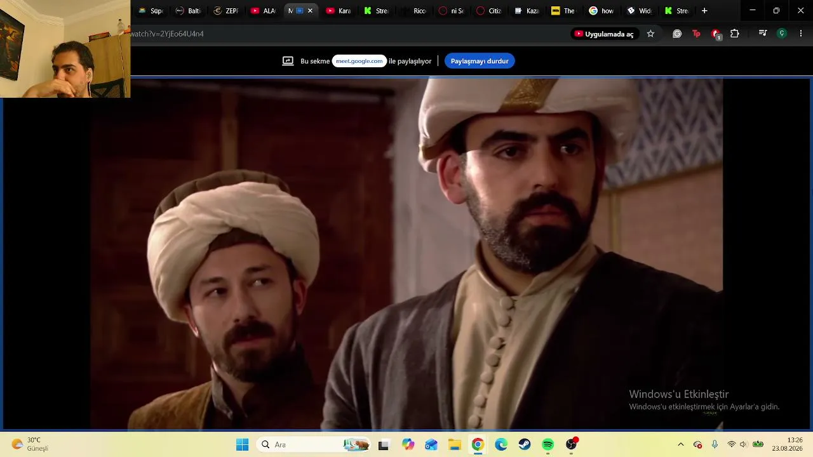
Task: Switch to the Kara YouTube tab
Action: (339, 11)
